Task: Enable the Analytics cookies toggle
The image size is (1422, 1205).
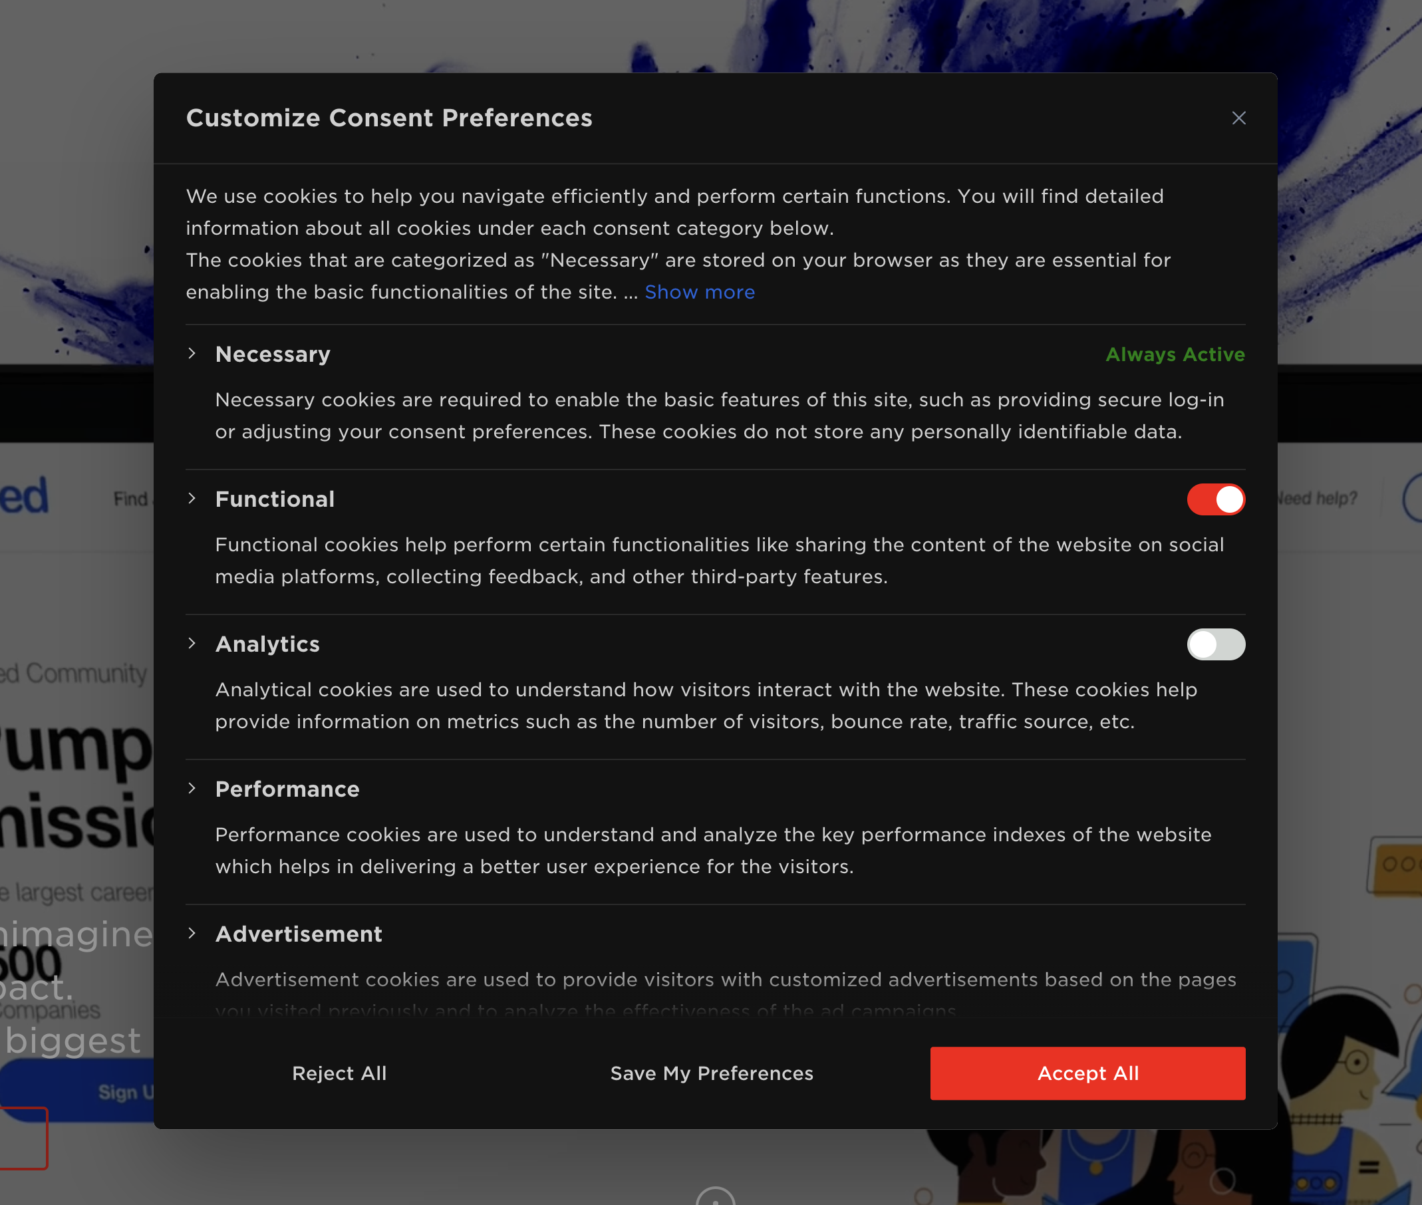Action: (1215, 644)
